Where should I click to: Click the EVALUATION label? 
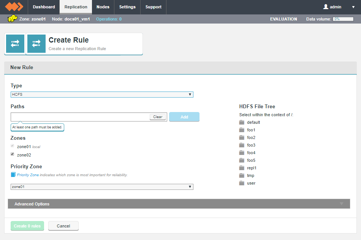pos(283,19)
